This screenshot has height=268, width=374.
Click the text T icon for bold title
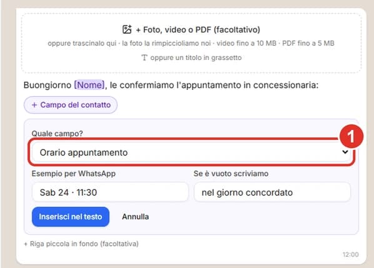coord(144,57)
